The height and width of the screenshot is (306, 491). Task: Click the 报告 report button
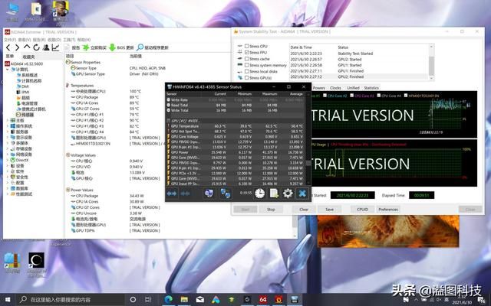[72, 47]
